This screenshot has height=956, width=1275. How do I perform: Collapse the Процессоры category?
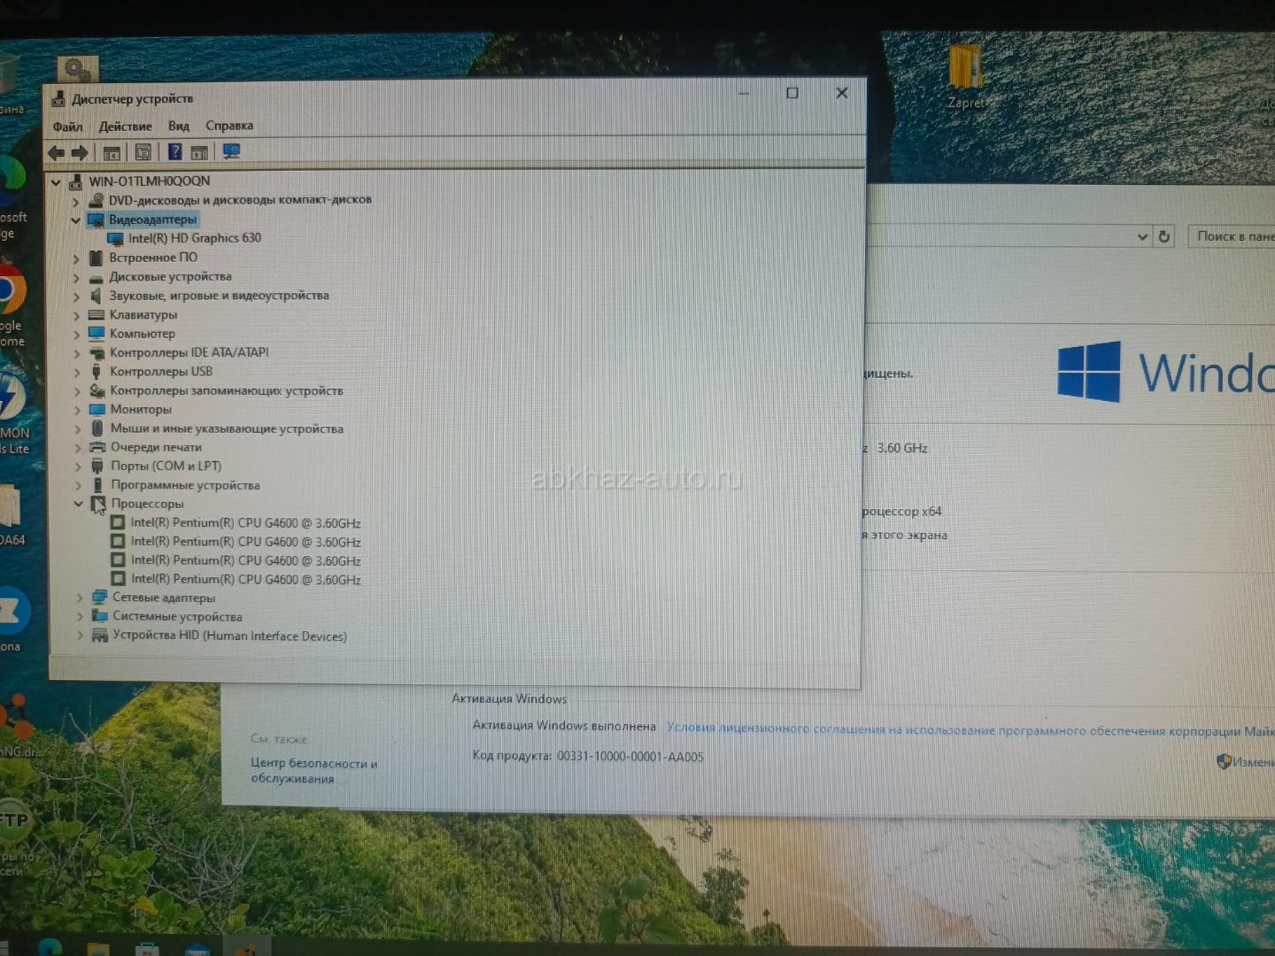pyautogui.click(x=79, y=504)
